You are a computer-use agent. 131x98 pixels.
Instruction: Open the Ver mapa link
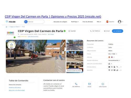51,34
